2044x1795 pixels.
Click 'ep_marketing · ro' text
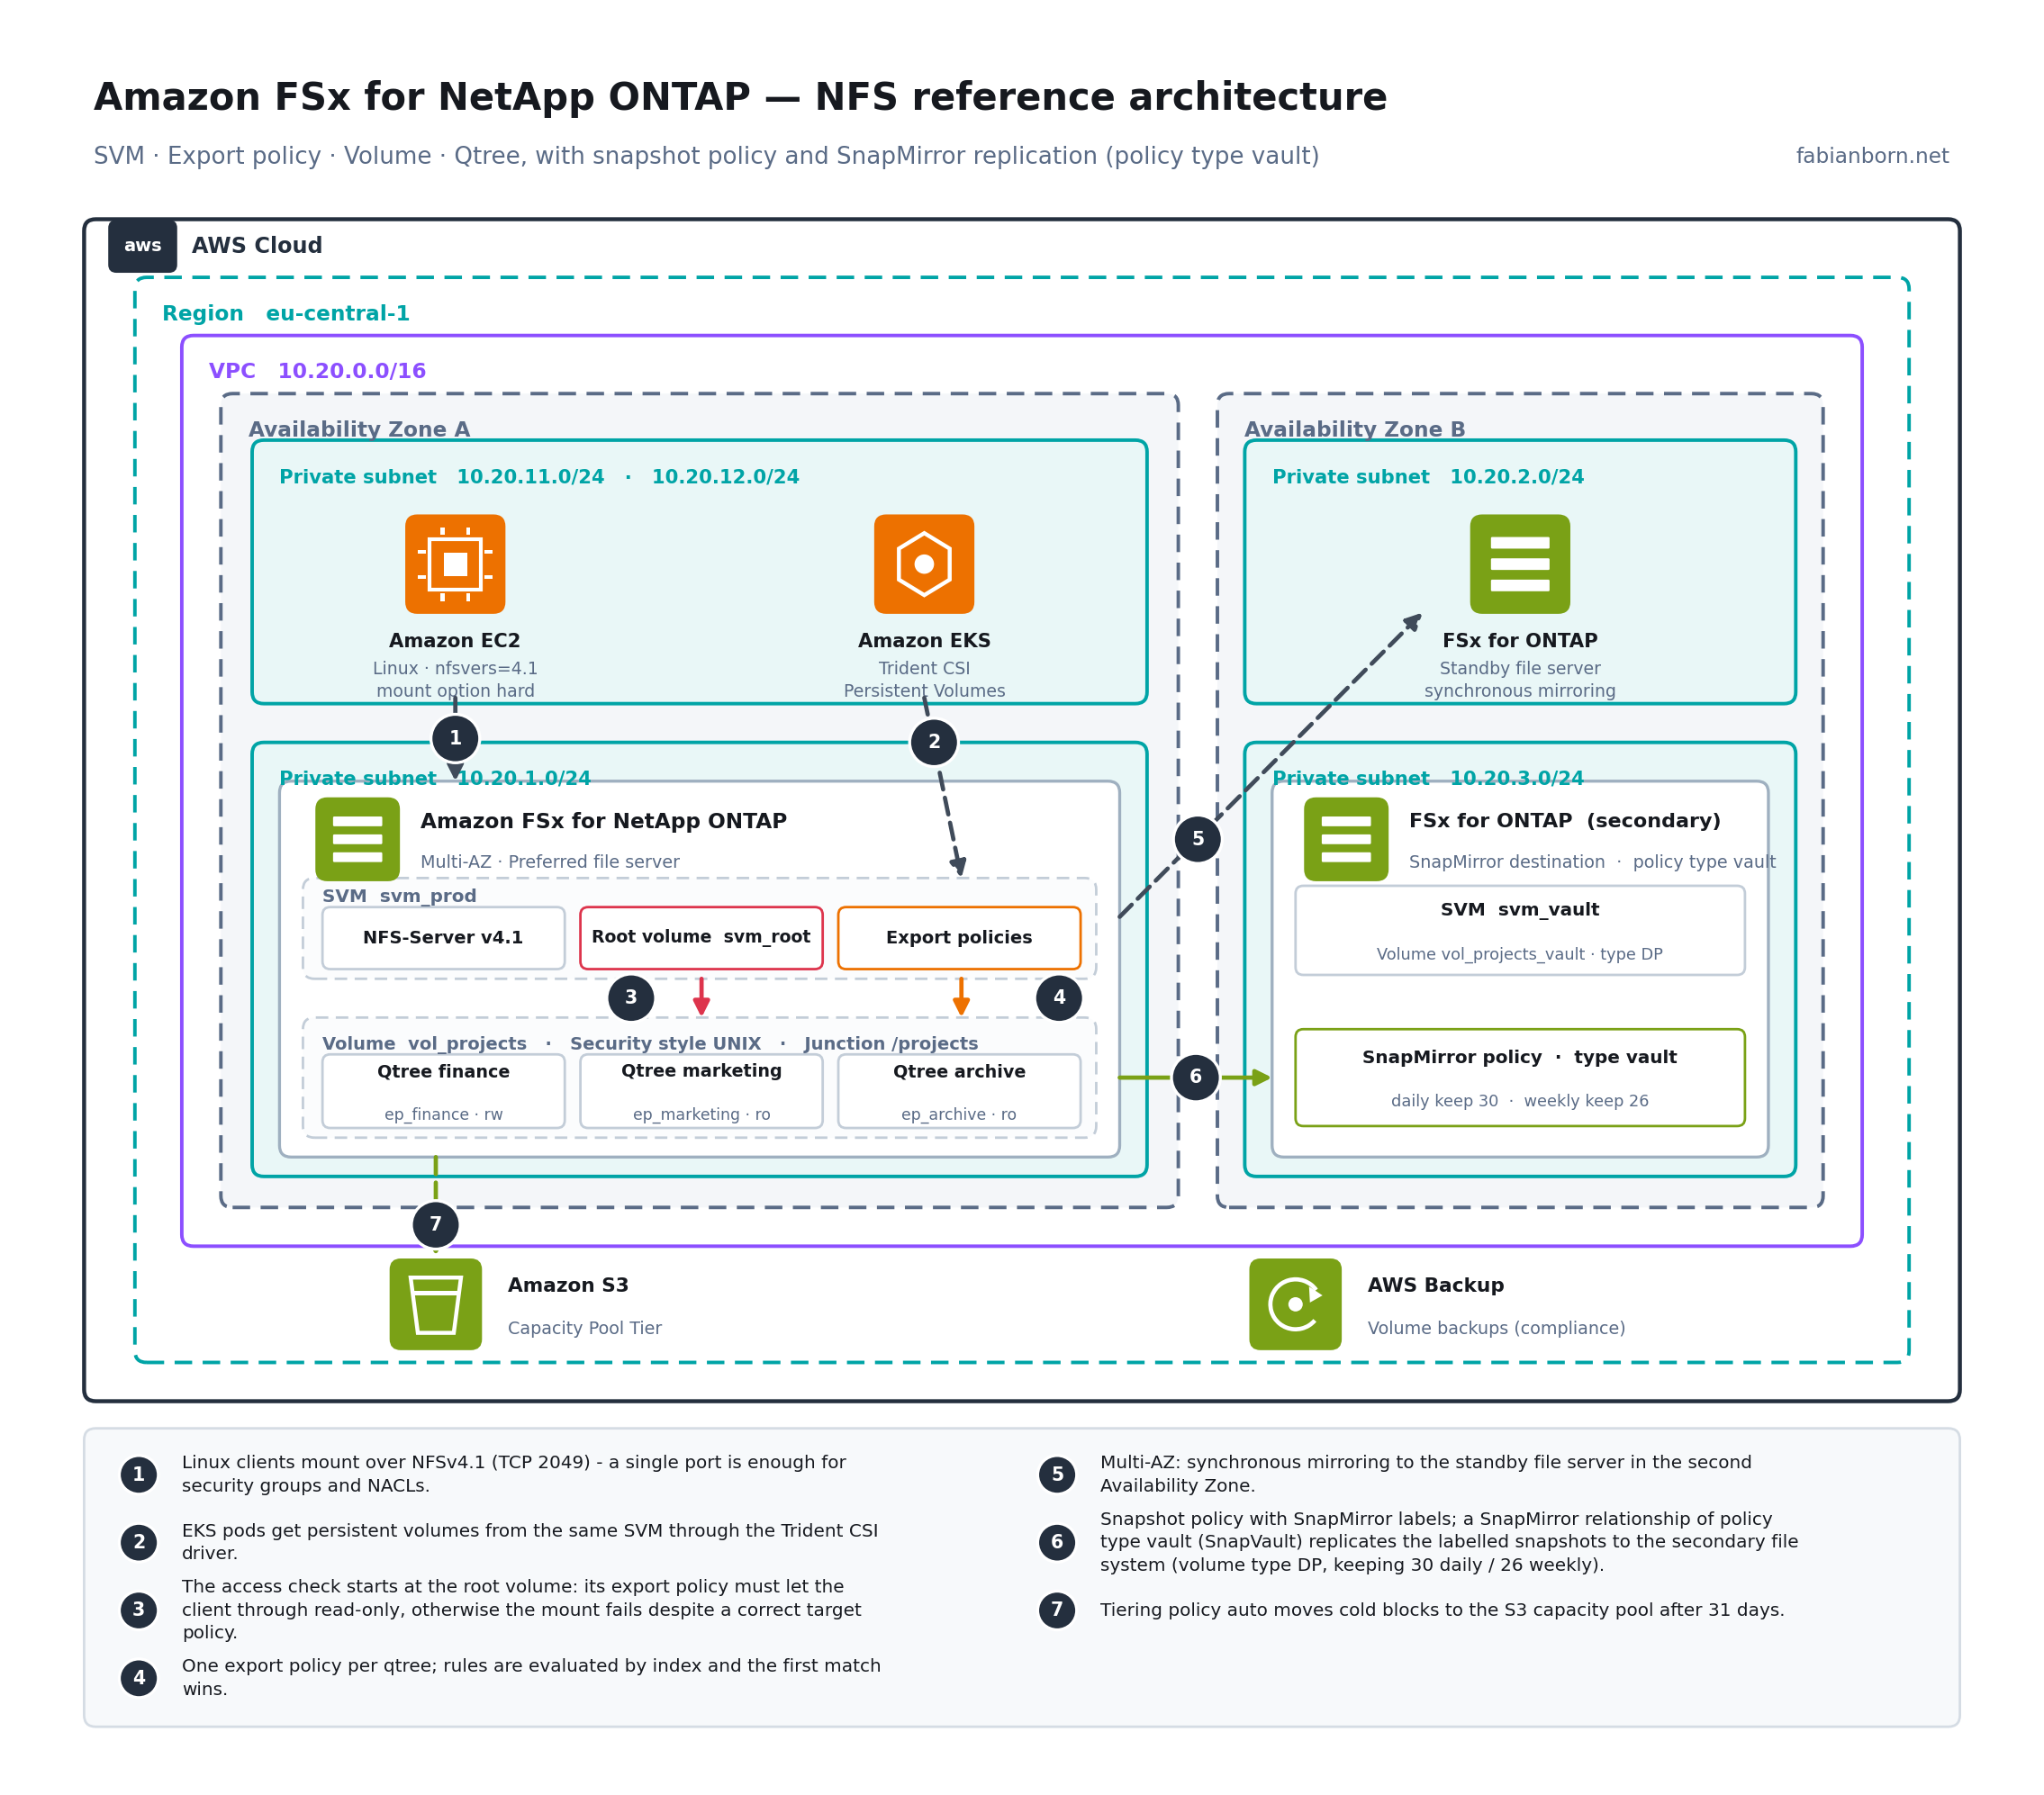(701, 1114)
